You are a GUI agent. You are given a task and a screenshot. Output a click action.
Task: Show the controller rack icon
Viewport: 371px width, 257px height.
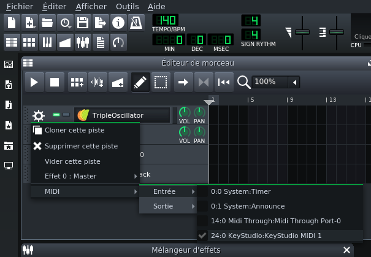pyautogui.click(x=118, y=42)
